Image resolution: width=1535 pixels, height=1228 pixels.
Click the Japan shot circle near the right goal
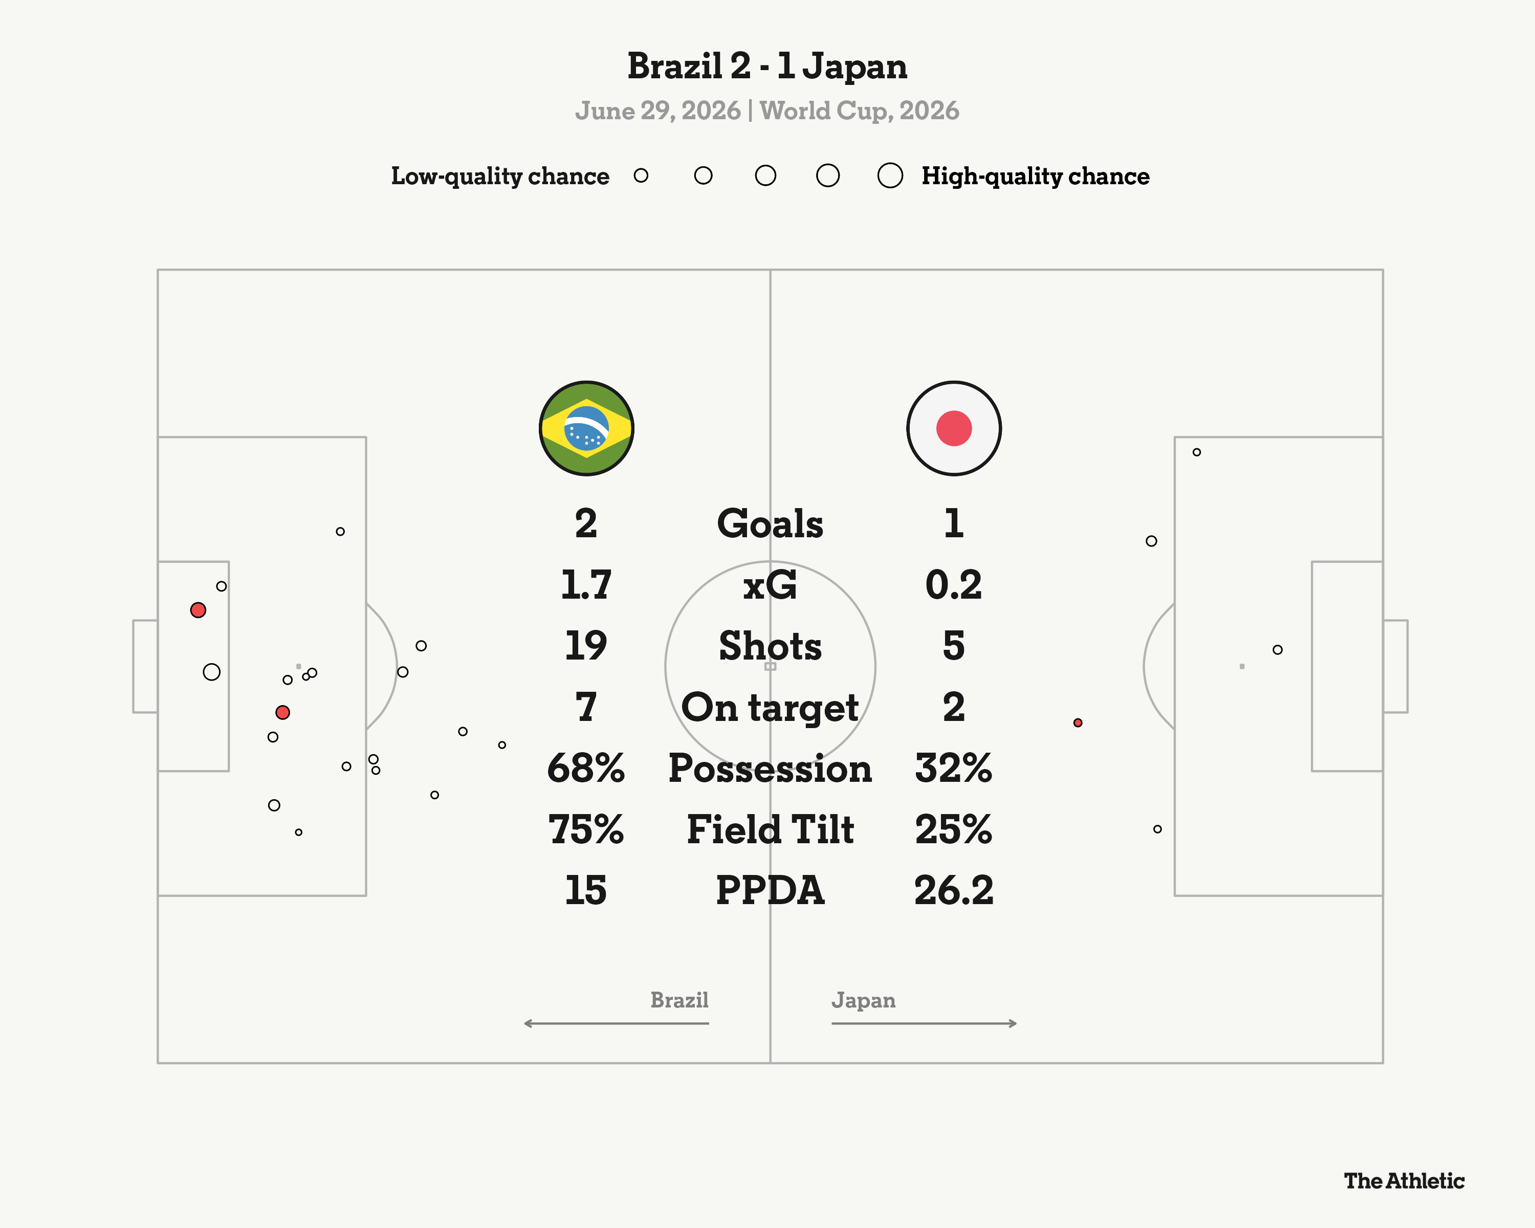[1278, 650]
